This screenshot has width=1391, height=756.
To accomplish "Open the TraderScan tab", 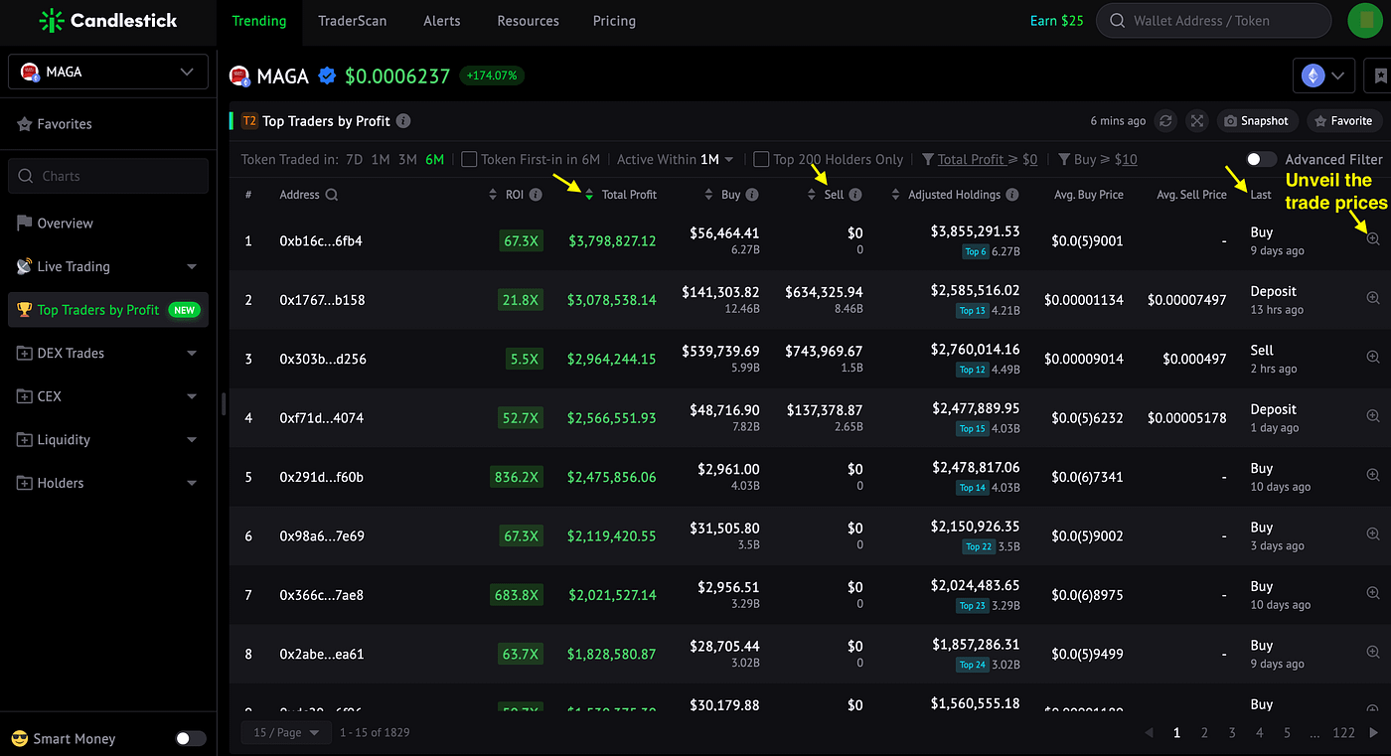I will tap(353, 20).
